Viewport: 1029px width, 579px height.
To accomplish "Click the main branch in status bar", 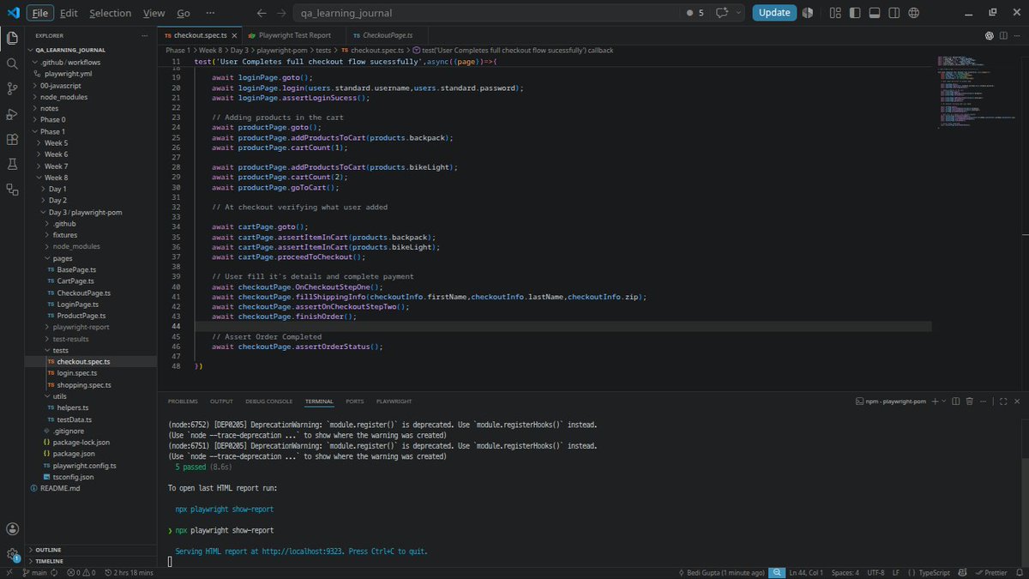I will (37, 572).
